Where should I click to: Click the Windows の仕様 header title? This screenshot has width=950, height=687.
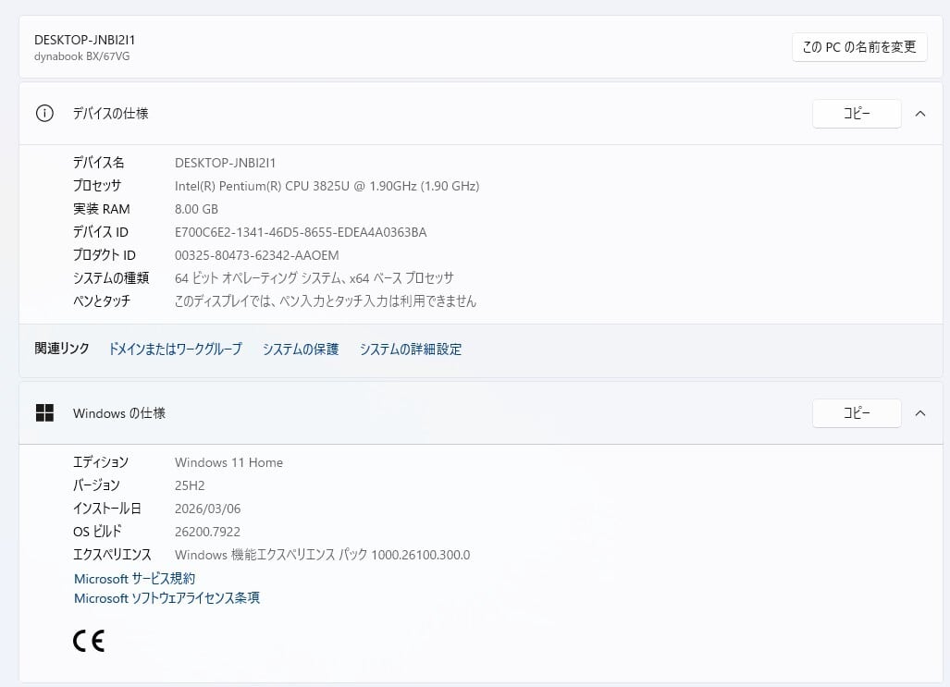(x=119, y=413)
